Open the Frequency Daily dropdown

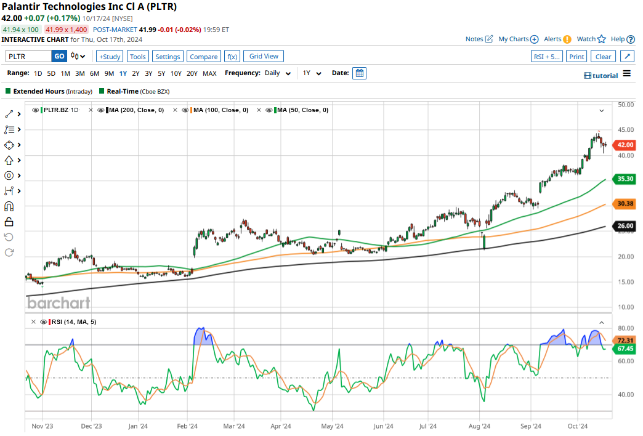[278, 73]
